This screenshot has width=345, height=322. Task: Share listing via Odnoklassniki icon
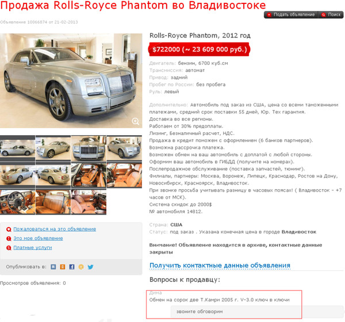point(63,267)
